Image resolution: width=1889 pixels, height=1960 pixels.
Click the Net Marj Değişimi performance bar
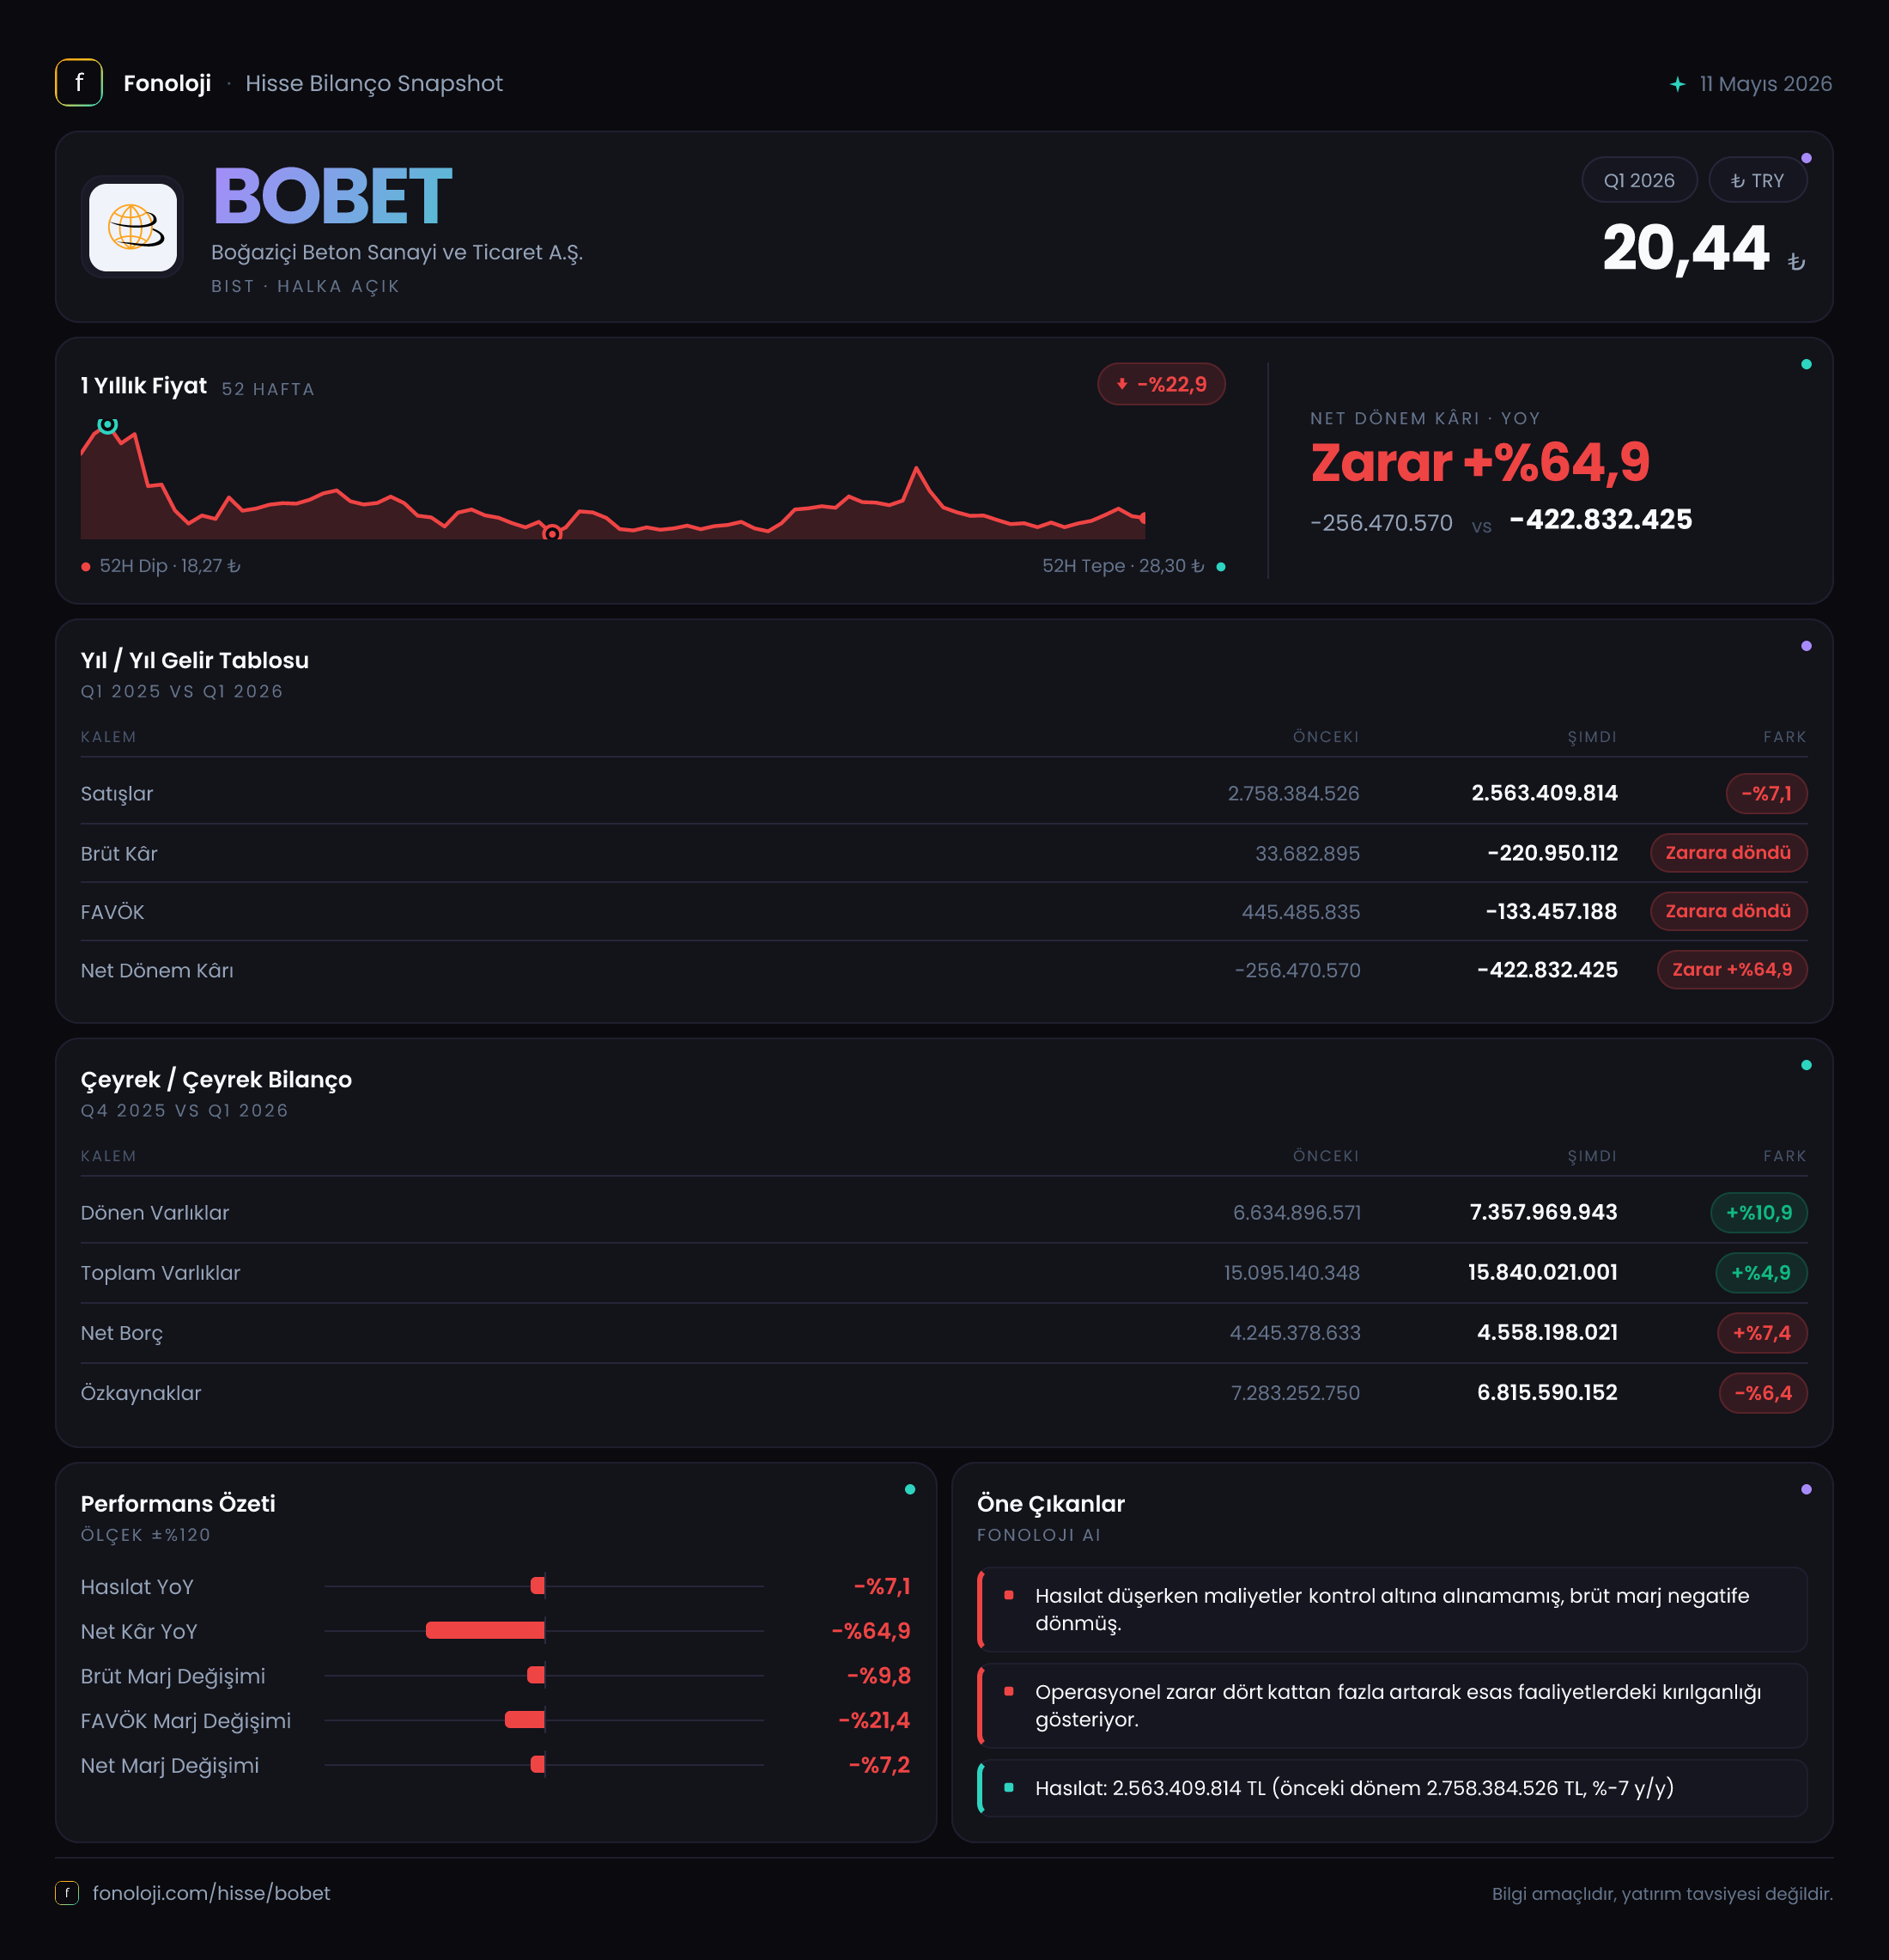coord(538,1764)
